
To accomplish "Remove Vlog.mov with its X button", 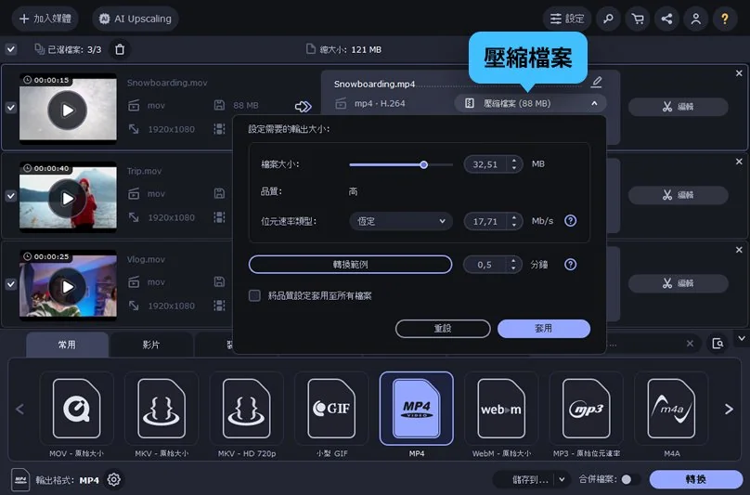I will (739, 250).
